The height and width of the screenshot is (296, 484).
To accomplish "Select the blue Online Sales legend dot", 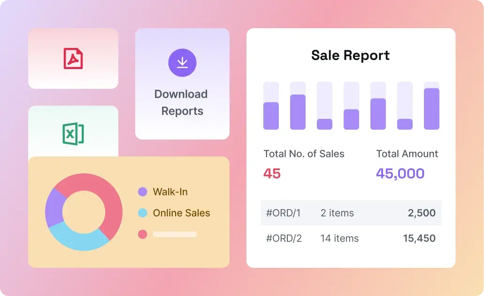I will click(143, 213).
